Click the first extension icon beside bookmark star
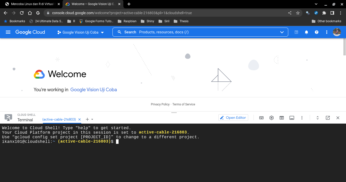Image resolution: width=346 pixels, height=182 pixels. pyautogui.click(x=308, y=13)
